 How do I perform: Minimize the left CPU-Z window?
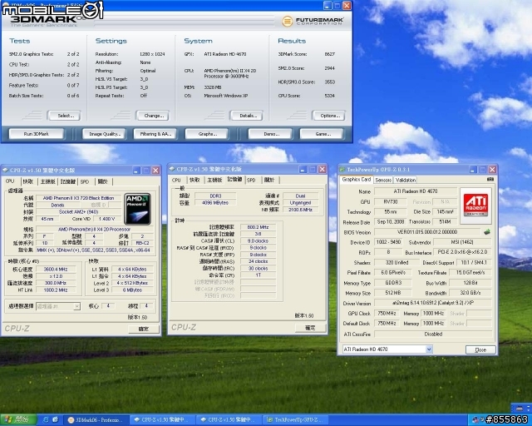point(136,171)
